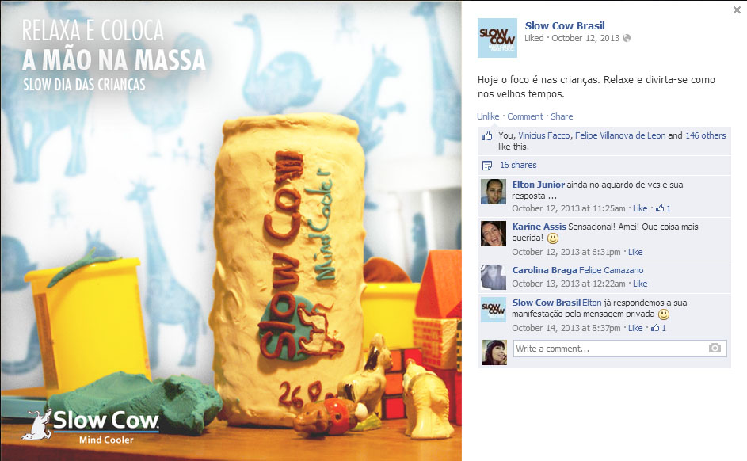Click the Write a comment field
The image size is (747, 461).
coord(619,349)
